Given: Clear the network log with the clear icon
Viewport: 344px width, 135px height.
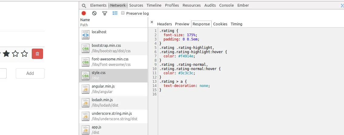Looking at the screenshot, I should click(x=94, y=13).
